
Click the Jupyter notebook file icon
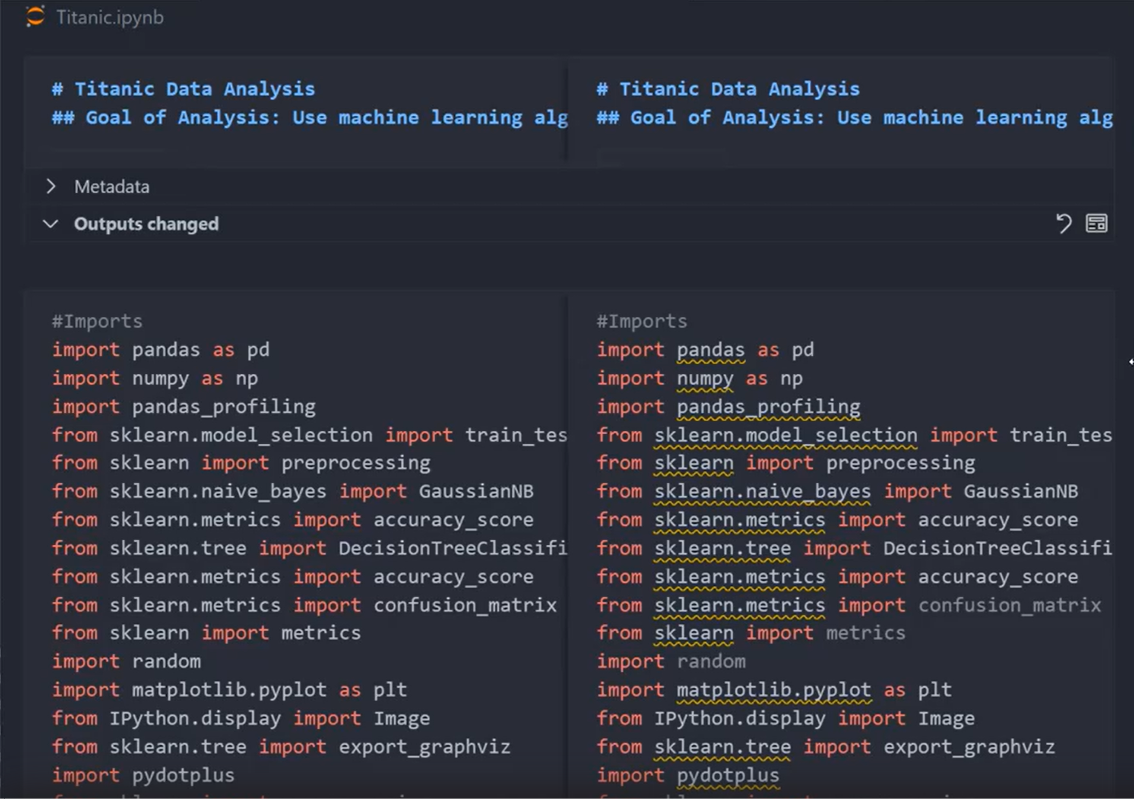[x=35, y=16]
